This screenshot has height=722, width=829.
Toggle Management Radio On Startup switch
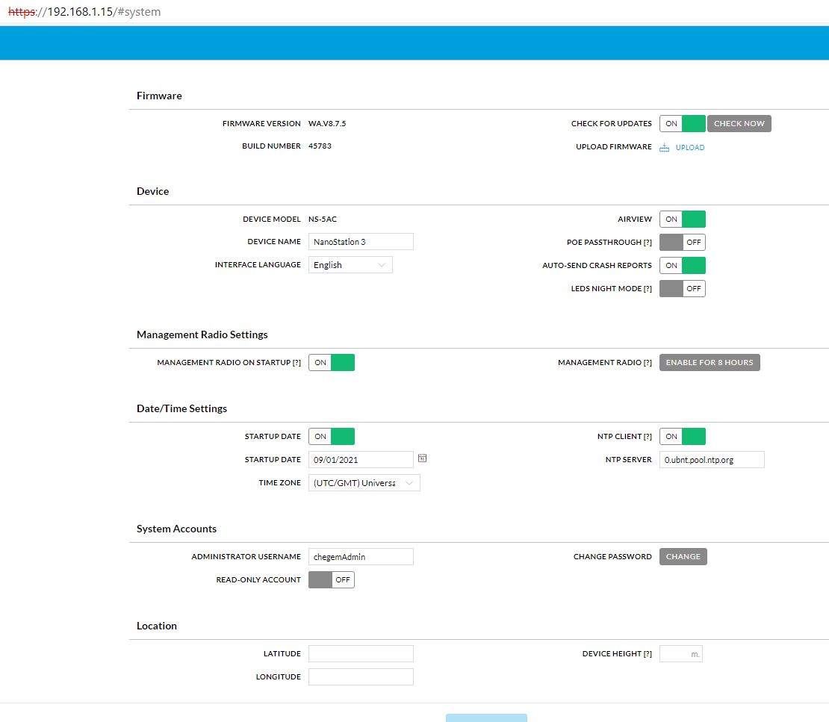tap(332, 363)
